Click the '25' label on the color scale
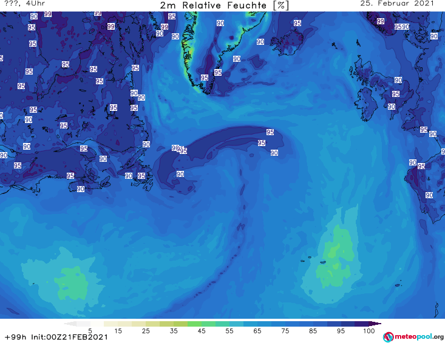Viewport: 445px width, 343px height. 146,330
